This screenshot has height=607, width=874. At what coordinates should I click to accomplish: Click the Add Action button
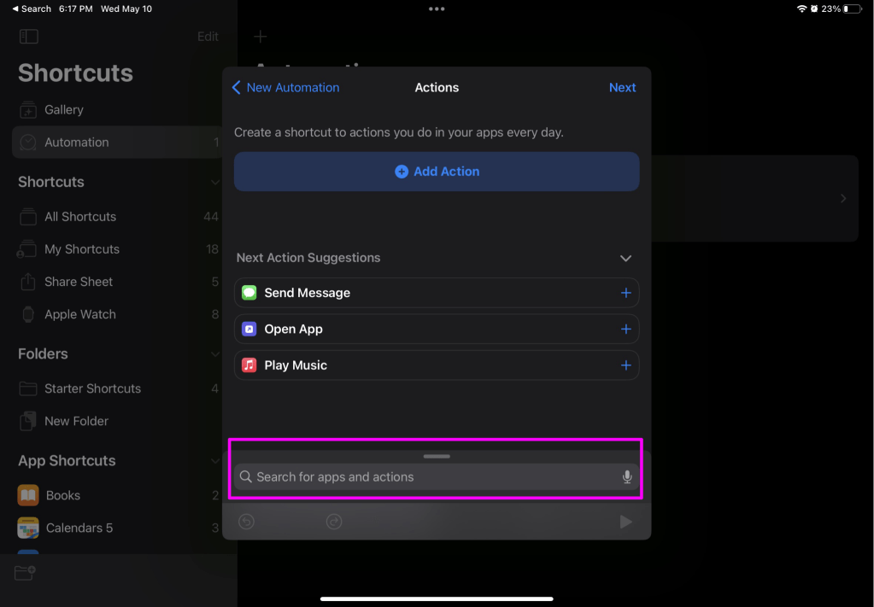[x=437, y=172]
